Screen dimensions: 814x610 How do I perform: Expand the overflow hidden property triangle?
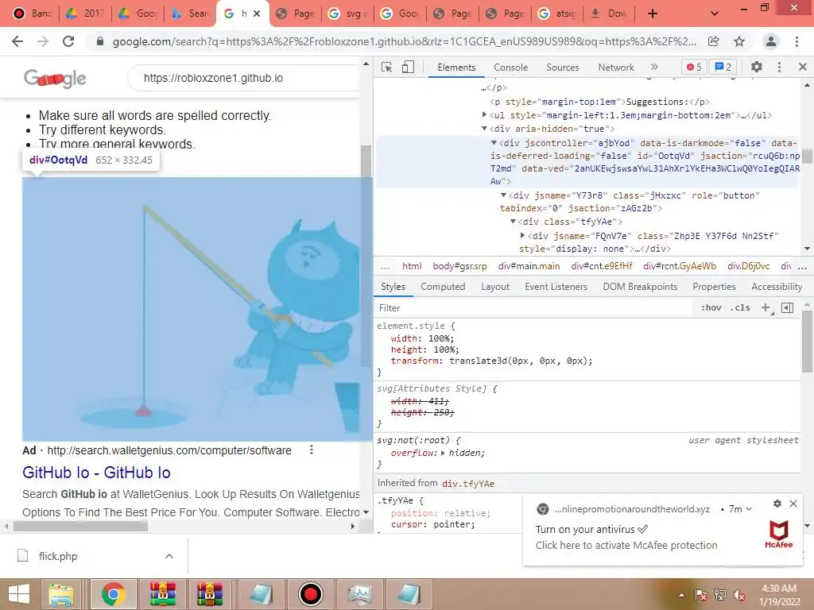coord(443,453)
